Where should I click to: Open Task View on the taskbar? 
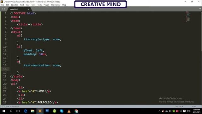(18, 111)
